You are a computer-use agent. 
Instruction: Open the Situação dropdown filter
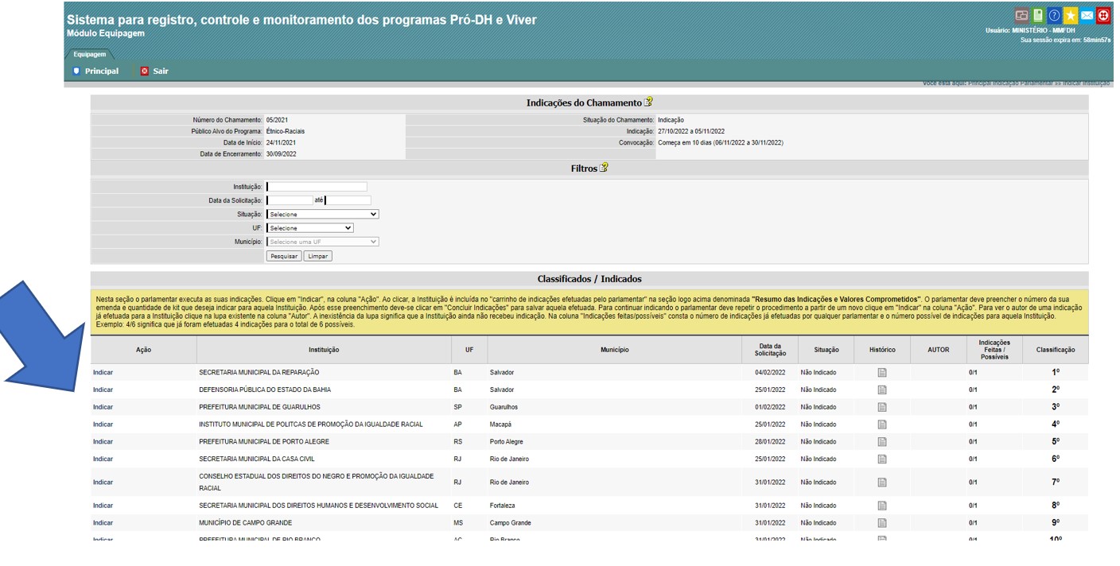coord(322,215)
